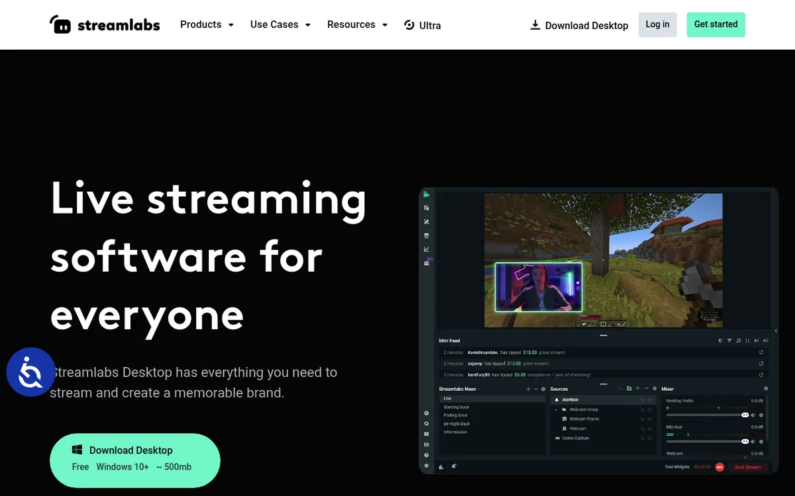Image resolution: width=795 pixels, height=496 pixels.
Task: Adjust the Desktop Audio volume slider
Action: [x=708, y=415]
